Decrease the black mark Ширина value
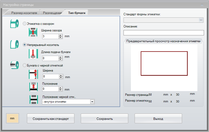Viewport: 209px width, 132px height. [x=61, y=78]
